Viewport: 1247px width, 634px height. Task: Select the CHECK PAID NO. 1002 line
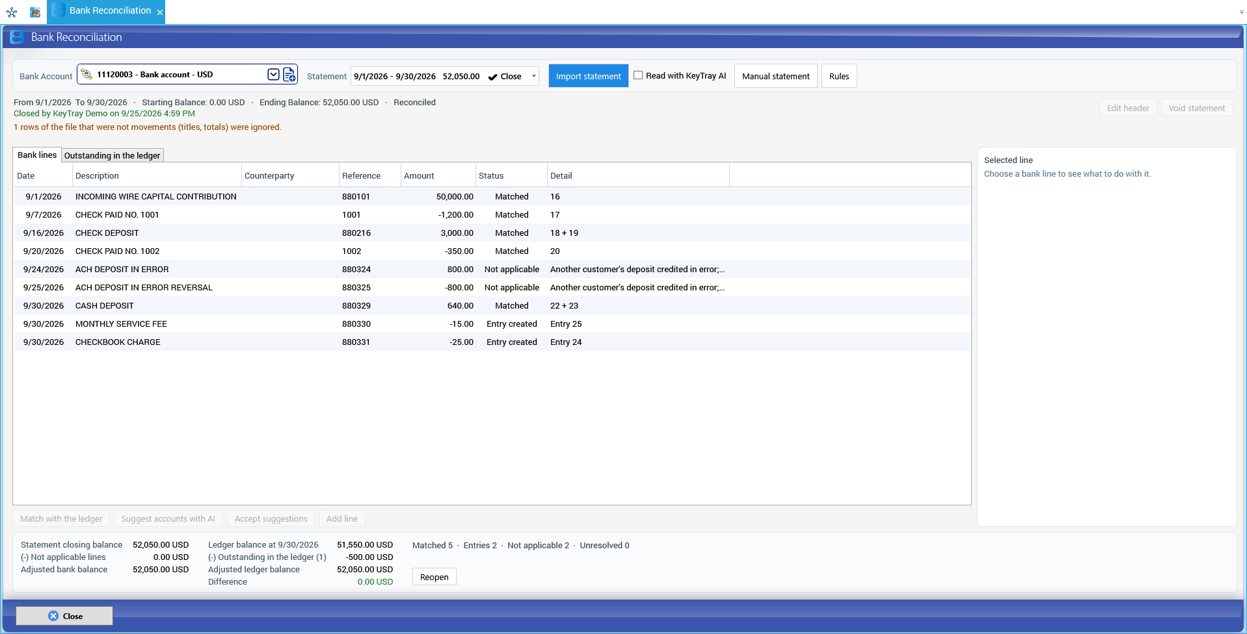point(492,251)
